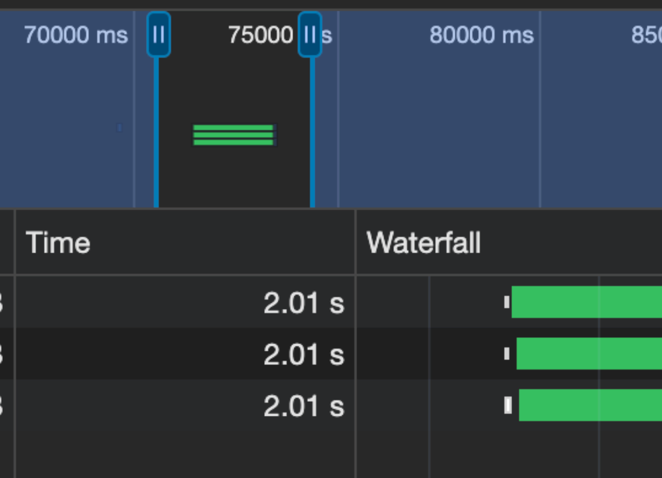The image size is (662, 478).
Task: Click the stacked green bars in the overview graph
Action: point(233,134)
